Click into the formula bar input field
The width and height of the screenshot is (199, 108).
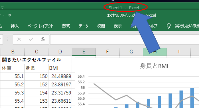click(x=125, y=39)
